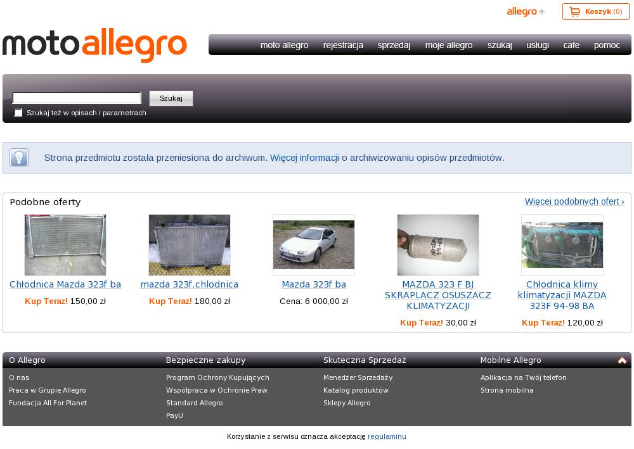Click the shopping cart icon
The width and height of the screenshot is (634, 449).
[x=574, y=11]
